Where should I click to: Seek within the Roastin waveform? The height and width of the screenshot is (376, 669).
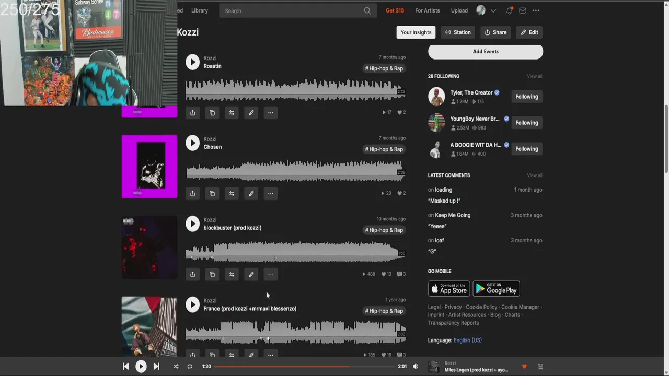click(295, 90)
